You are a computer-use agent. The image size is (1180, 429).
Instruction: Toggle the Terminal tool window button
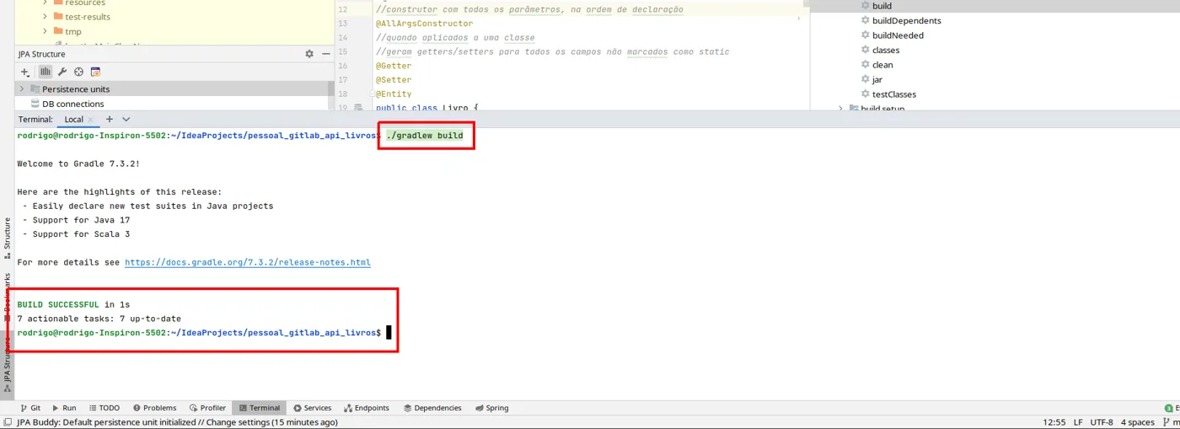pyautogui.click(x=259, y=408)
